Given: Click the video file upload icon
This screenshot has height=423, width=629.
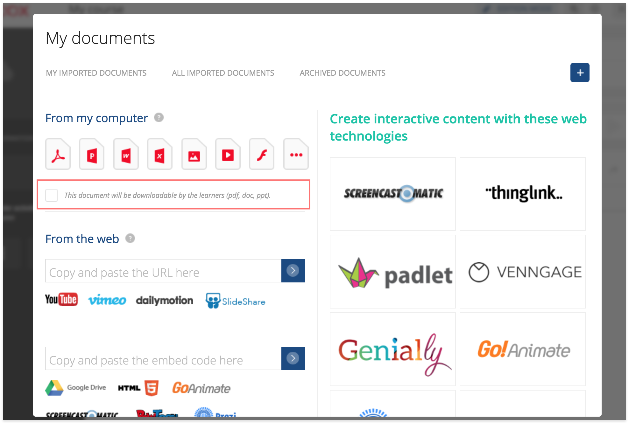Looking at the screenshot, I should [228, 154].
